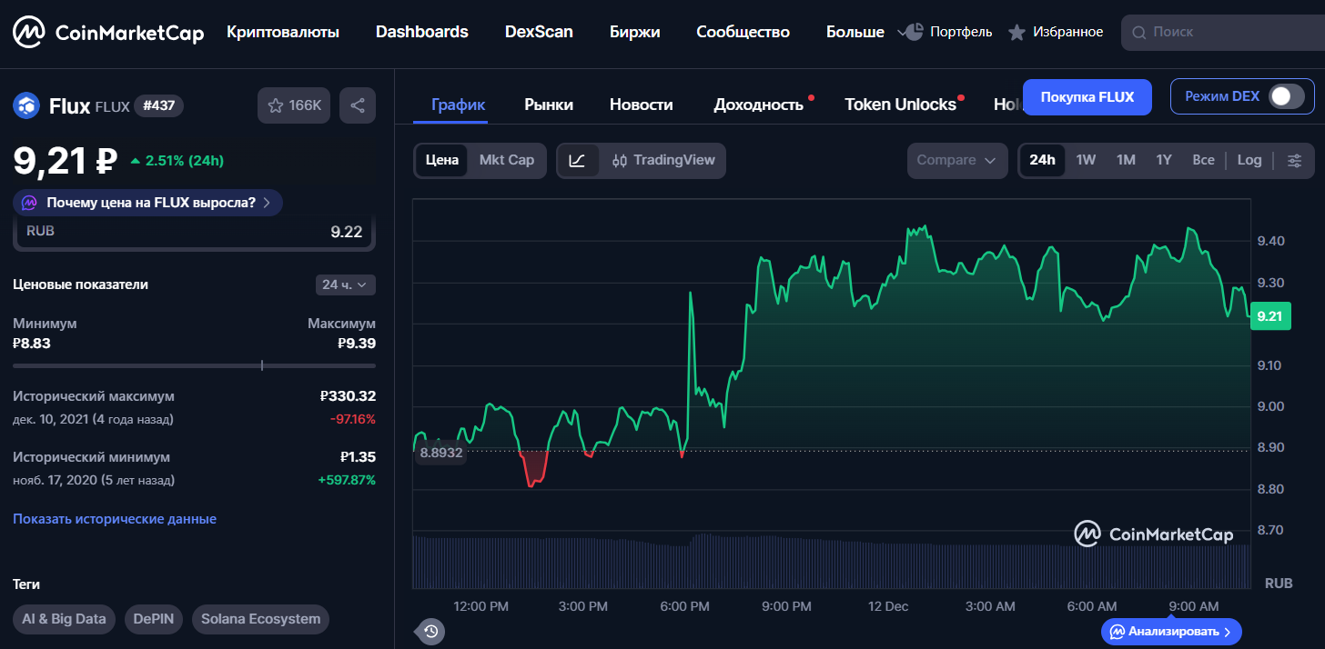Click the CoinMarketCap logo icon

pyautogui.click(x=29, y=33)
